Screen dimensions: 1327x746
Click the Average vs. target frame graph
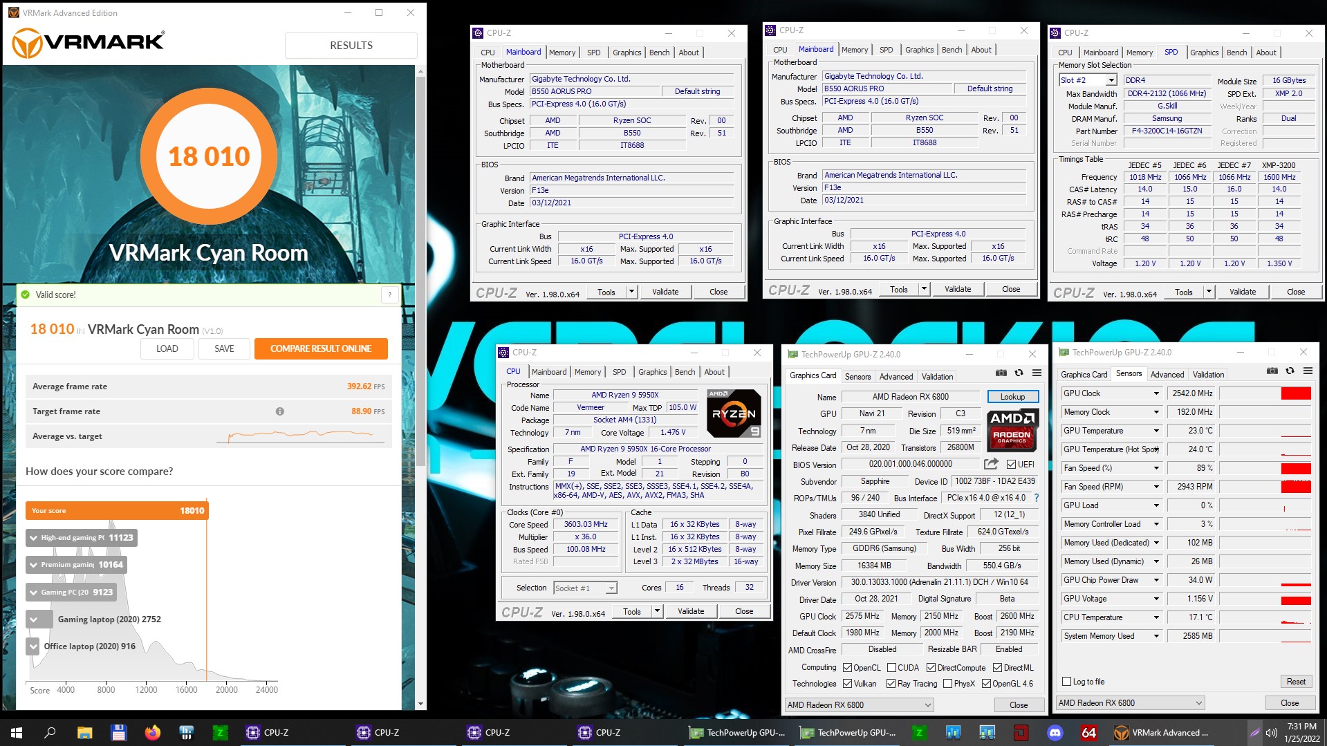point(299,436)
